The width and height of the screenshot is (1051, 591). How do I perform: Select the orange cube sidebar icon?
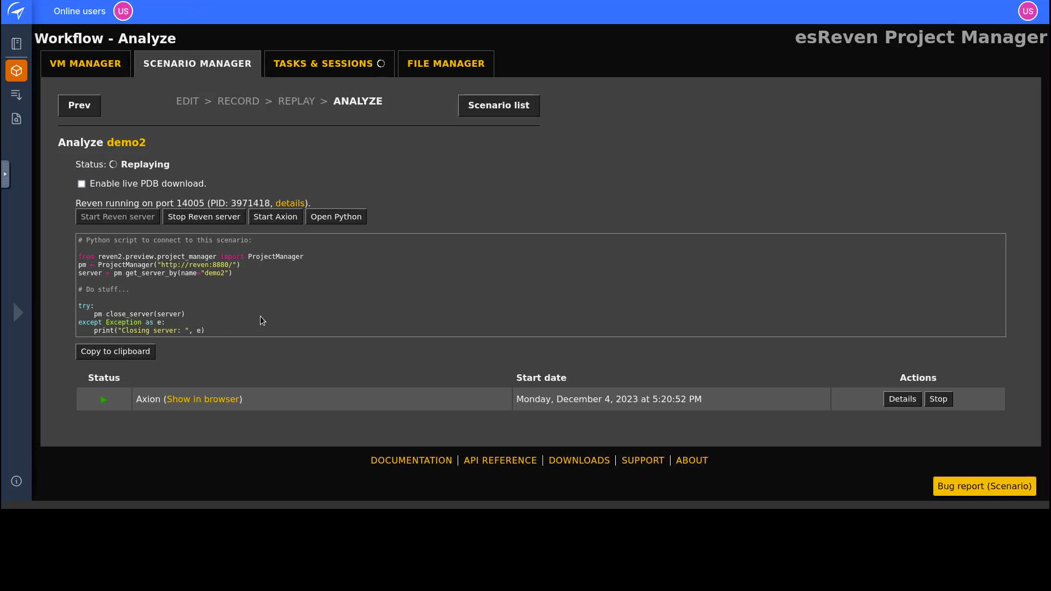click(16, 71)
